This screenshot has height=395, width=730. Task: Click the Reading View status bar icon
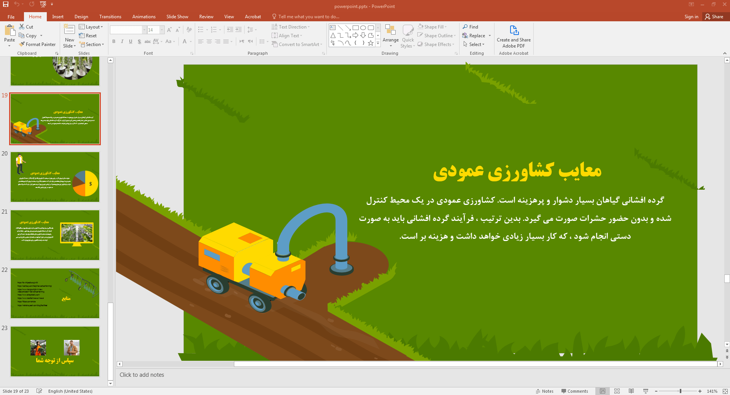point(631,391)
